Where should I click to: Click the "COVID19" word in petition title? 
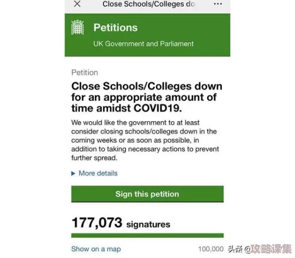click(157, 108)
